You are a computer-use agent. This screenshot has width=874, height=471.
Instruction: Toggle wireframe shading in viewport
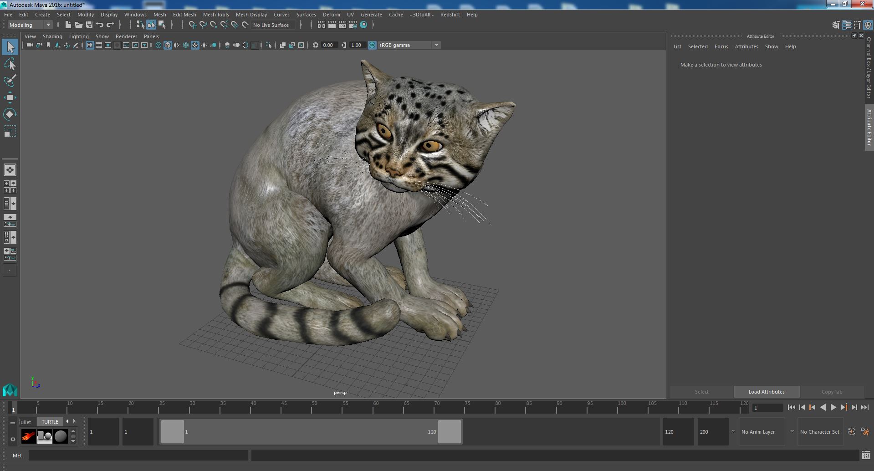coord(158,45)
